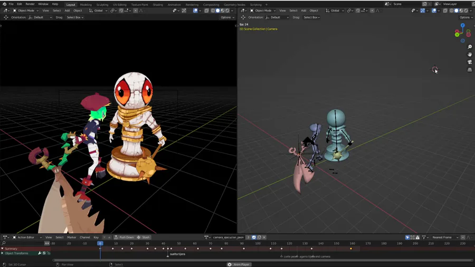475x267 pixels.
Task: Open Object Mode dropdown in left viewport
Action: click(26, 11)
